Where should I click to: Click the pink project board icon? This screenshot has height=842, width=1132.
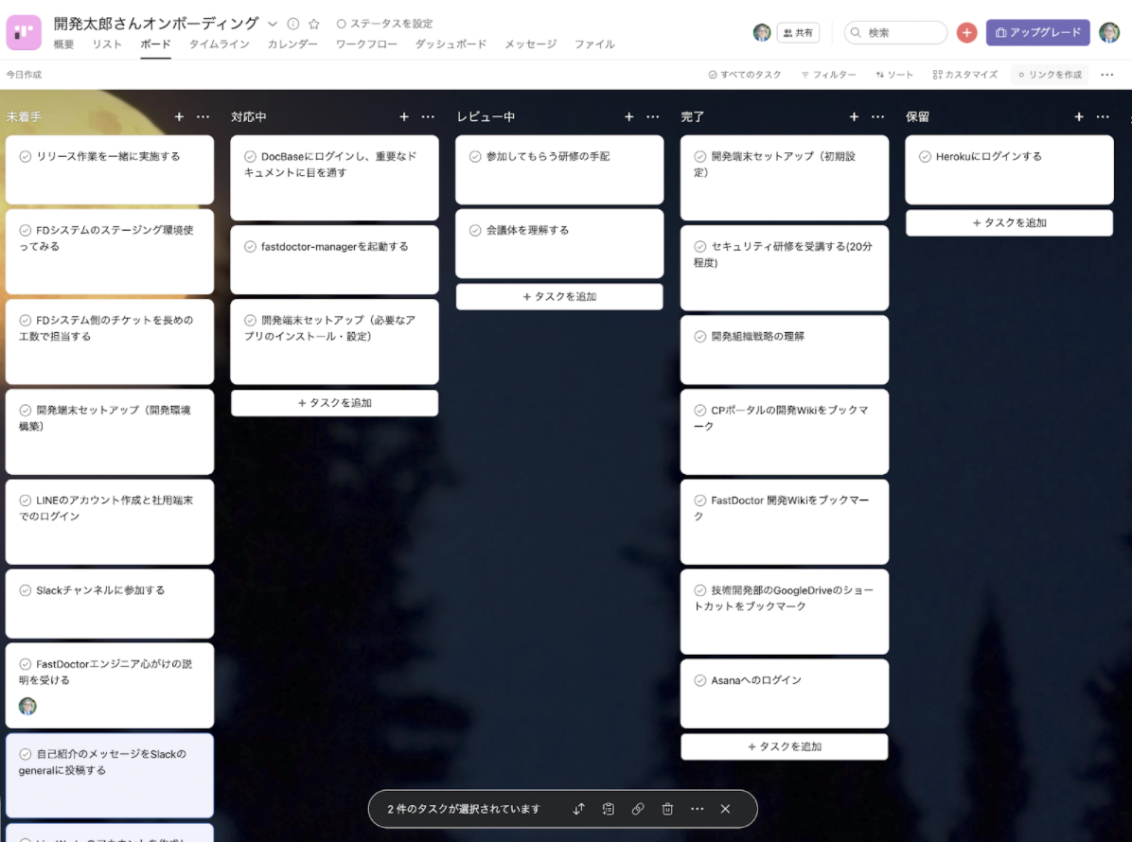pos(24,32)
